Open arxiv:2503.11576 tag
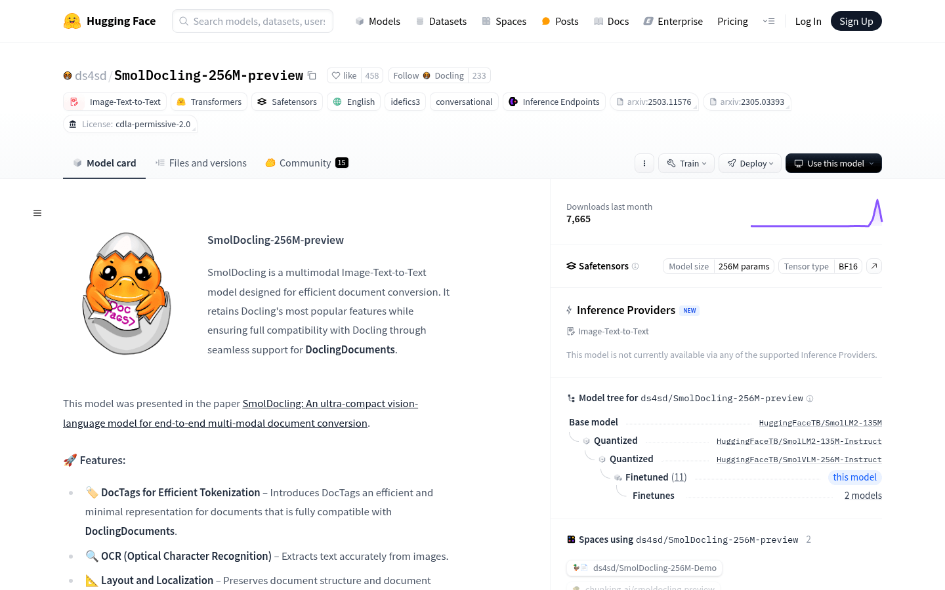Viewport: 945px width, 590px height. 654,102
